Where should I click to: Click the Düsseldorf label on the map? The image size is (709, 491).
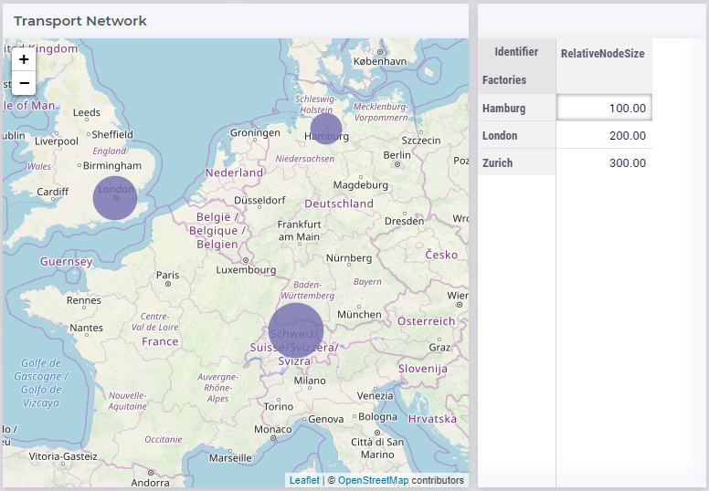[259, 200]
